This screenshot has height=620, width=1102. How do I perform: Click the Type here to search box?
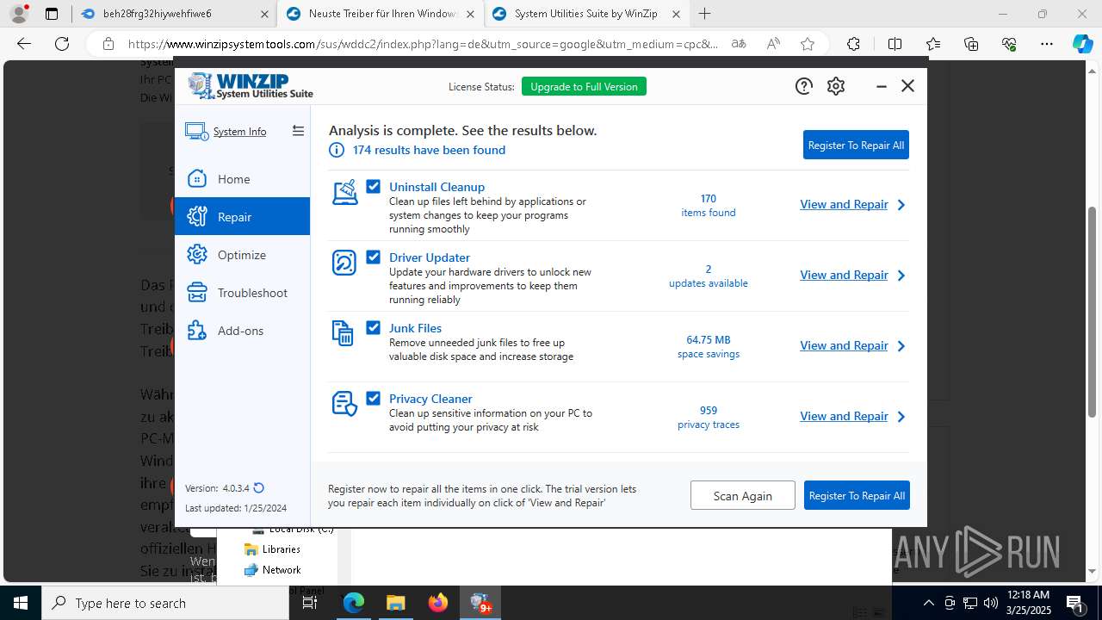pyautogui.click(x=165, y=603)
